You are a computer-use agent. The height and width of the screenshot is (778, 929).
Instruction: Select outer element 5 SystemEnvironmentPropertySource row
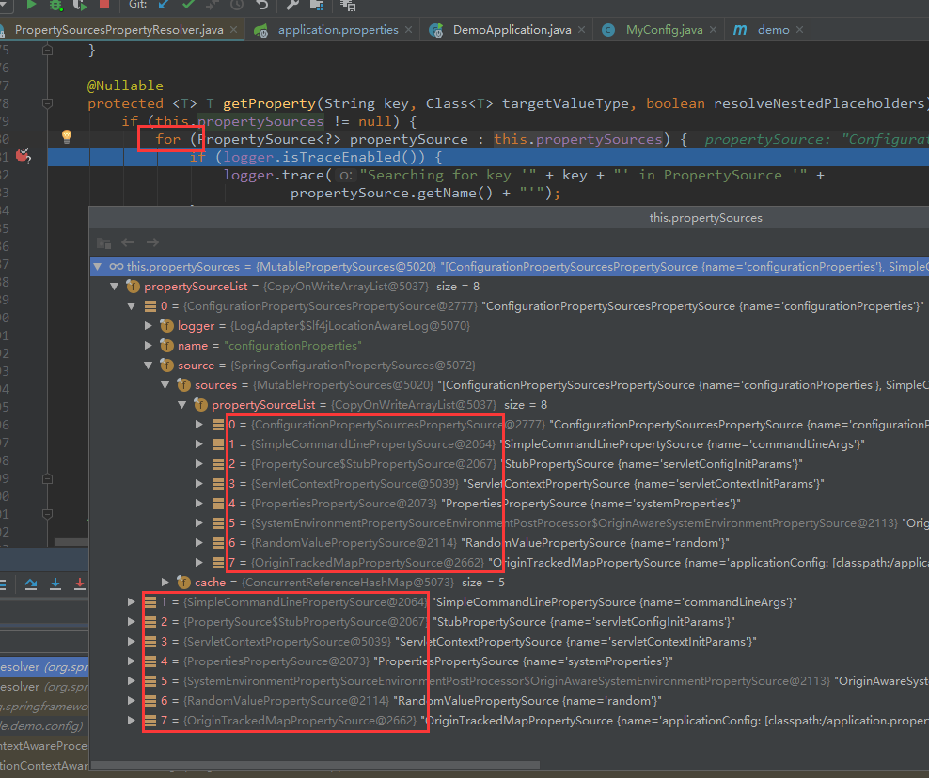pyautogui.click(x=510, y=681)
